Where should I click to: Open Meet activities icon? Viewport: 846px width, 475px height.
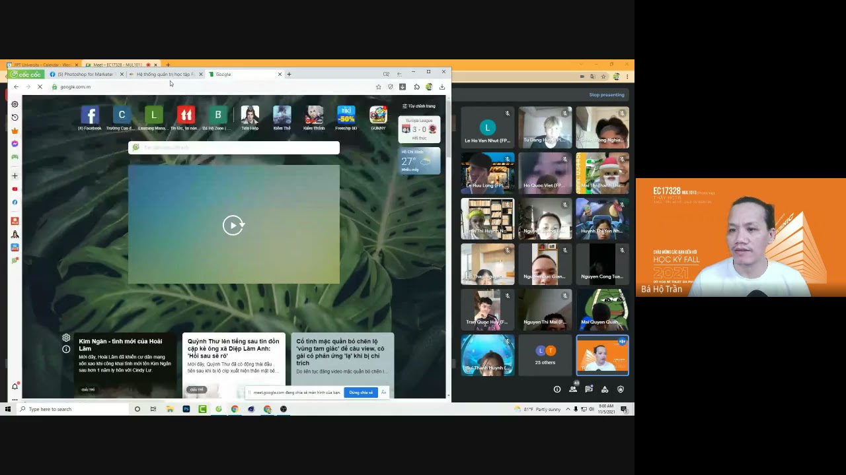click(x=605, y=389)
